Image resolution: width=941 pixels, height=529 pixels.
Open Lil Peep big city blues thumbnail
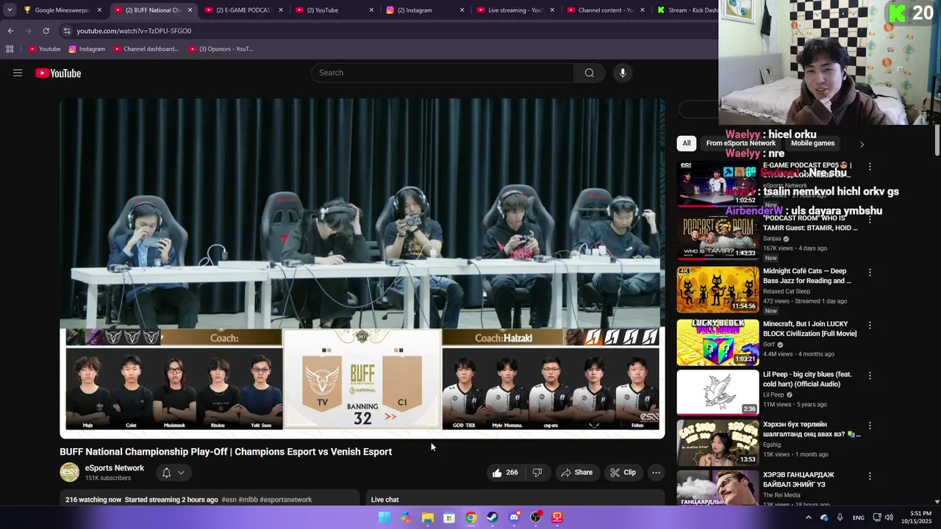tap(718, 392)
